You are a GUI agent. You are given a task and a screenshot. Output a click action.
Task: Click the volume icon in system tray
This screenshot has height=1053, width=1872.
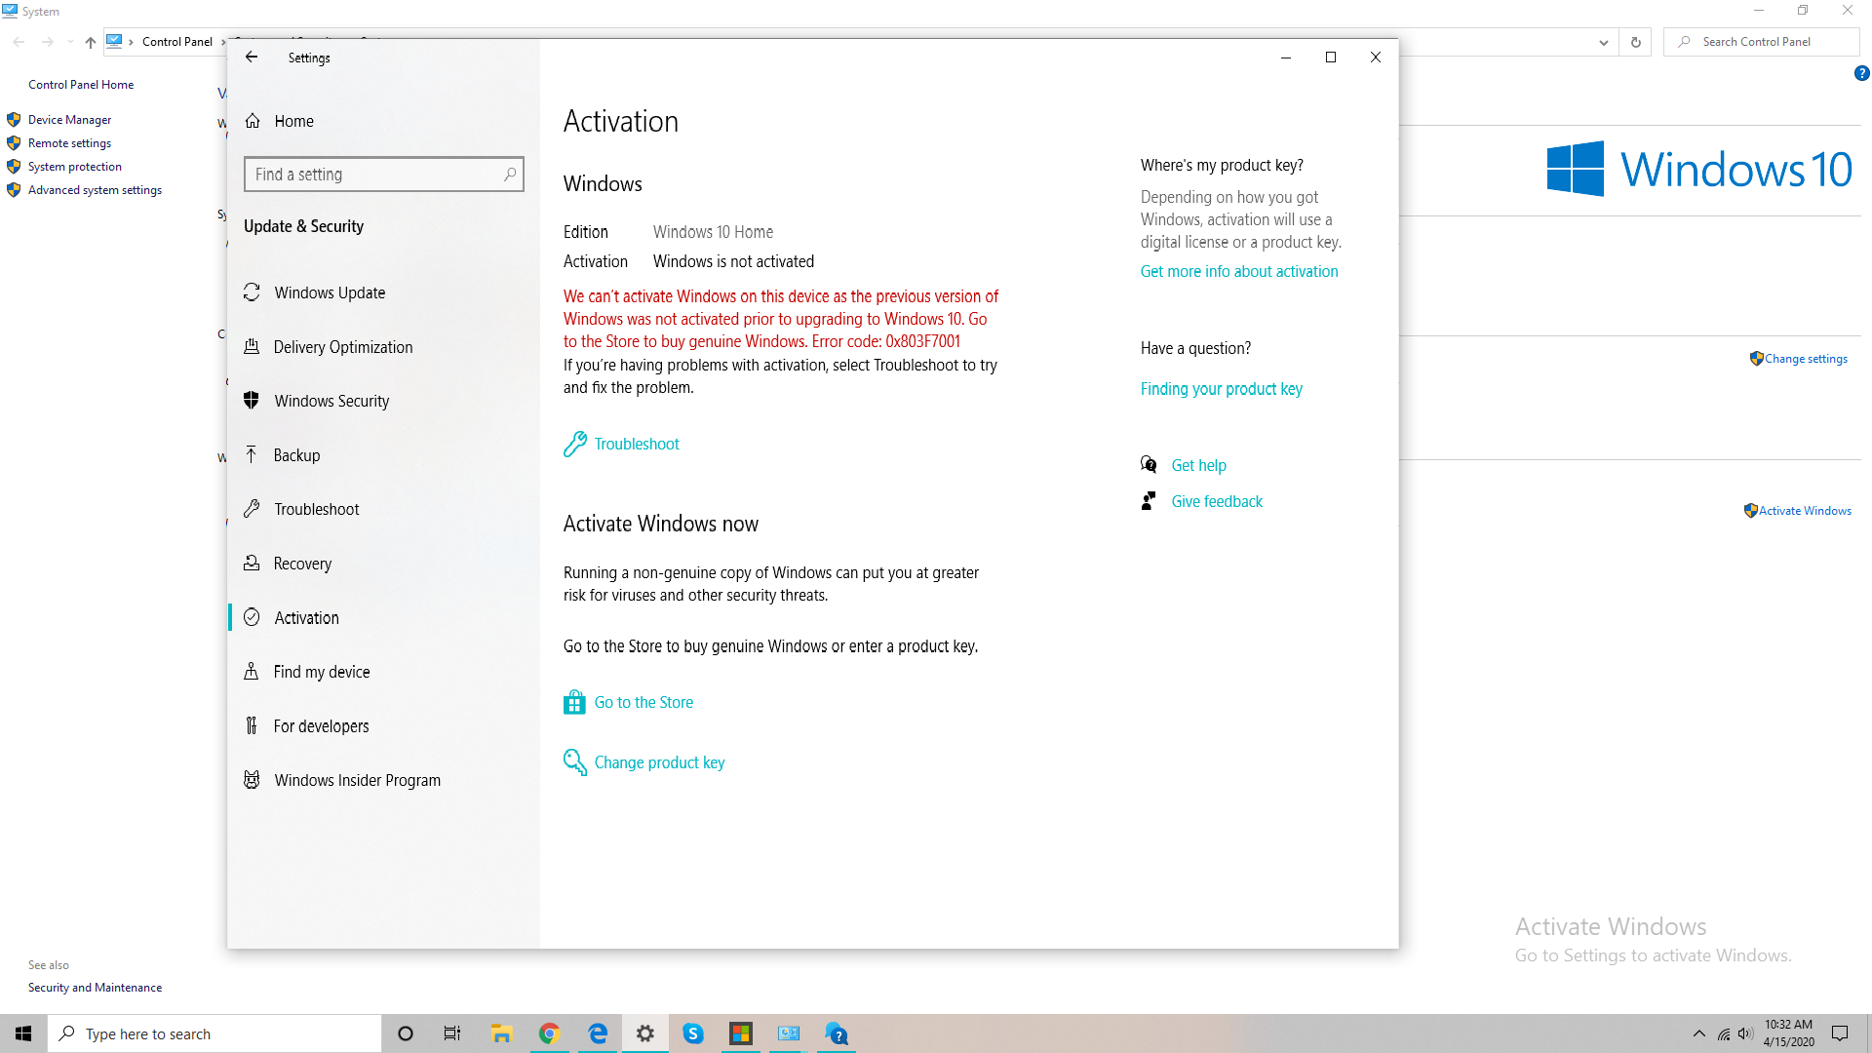(1745, 1033)
